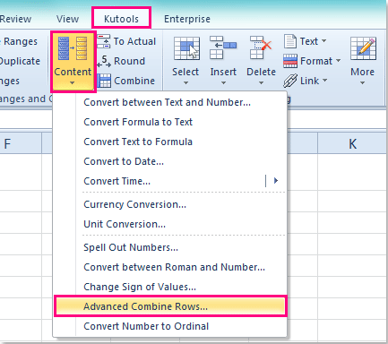Click the Combine cells icon
This screenshot has width=388, height=344.
pos(104,81)
